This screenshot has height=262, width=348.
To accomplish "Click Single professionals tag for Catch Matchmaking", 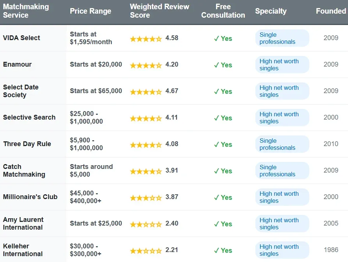I will pyautogui.click(x=282, y=171).
